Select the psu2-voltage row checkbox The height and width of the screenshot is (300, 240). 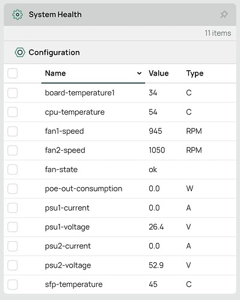[13, 265]
